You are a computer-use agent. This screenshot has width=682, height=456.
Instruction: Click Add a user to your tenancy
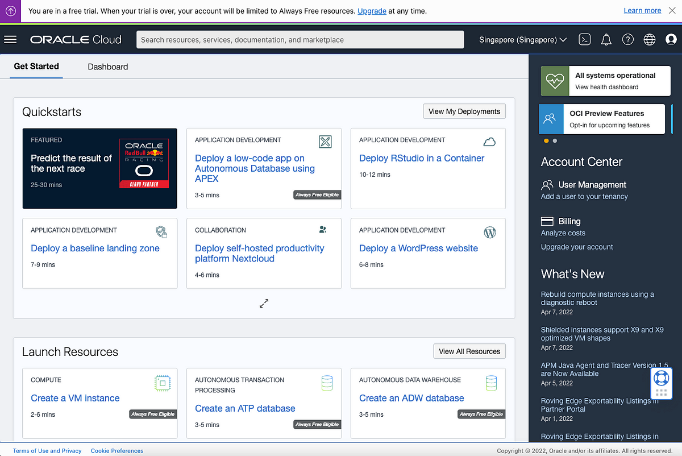584,197
